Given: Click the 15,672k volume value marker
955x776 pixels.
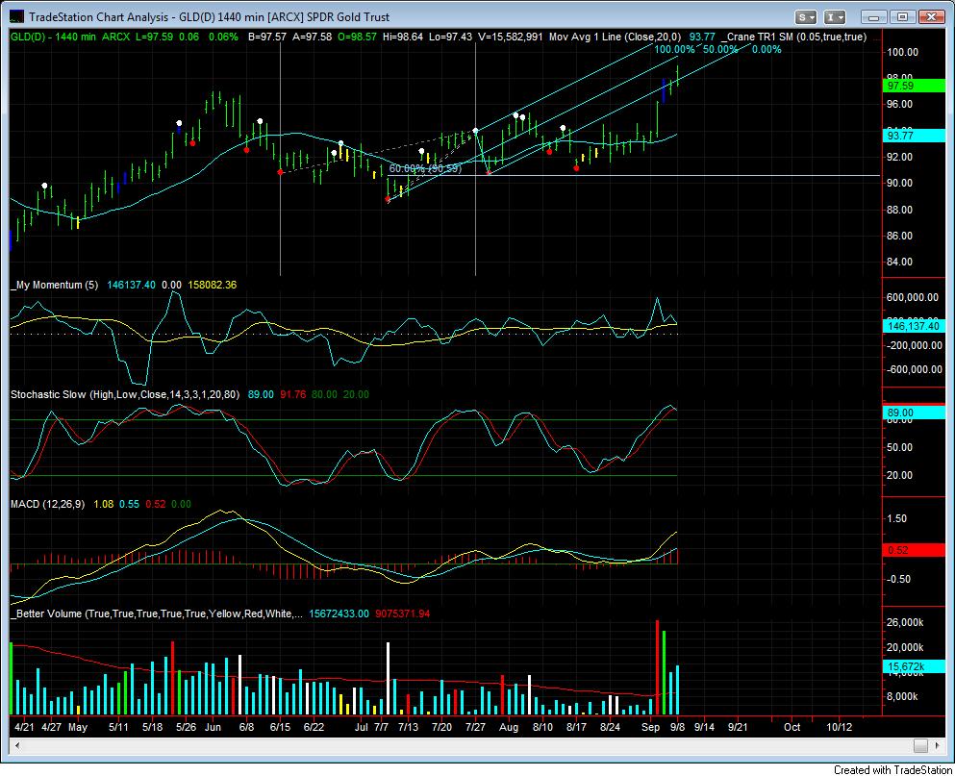Looking at the screenshot, I should (914, 667).
